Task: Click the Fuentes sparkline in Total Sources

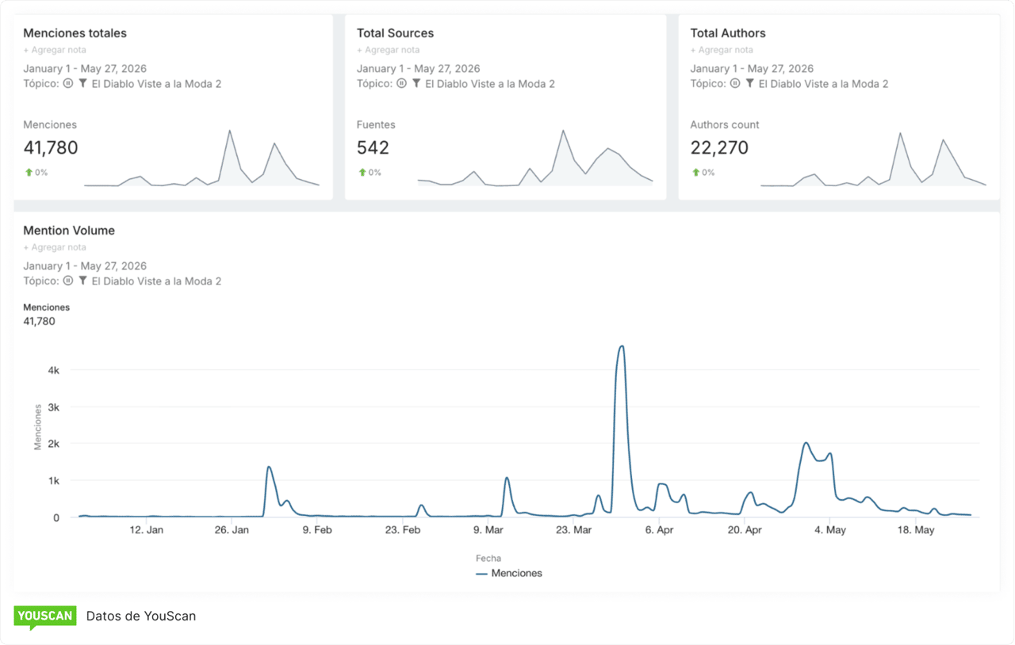Action: 535,158
